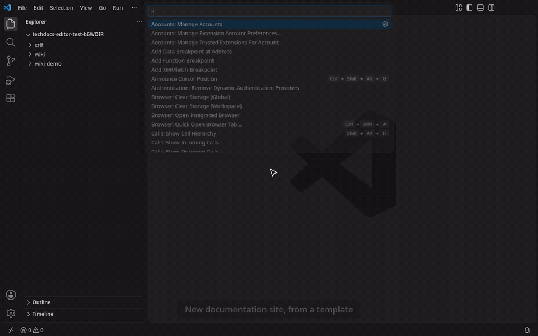
Task: Select Authentication: Remove Dynamic Authentication Providers
Action: click(x=270, y=88)
